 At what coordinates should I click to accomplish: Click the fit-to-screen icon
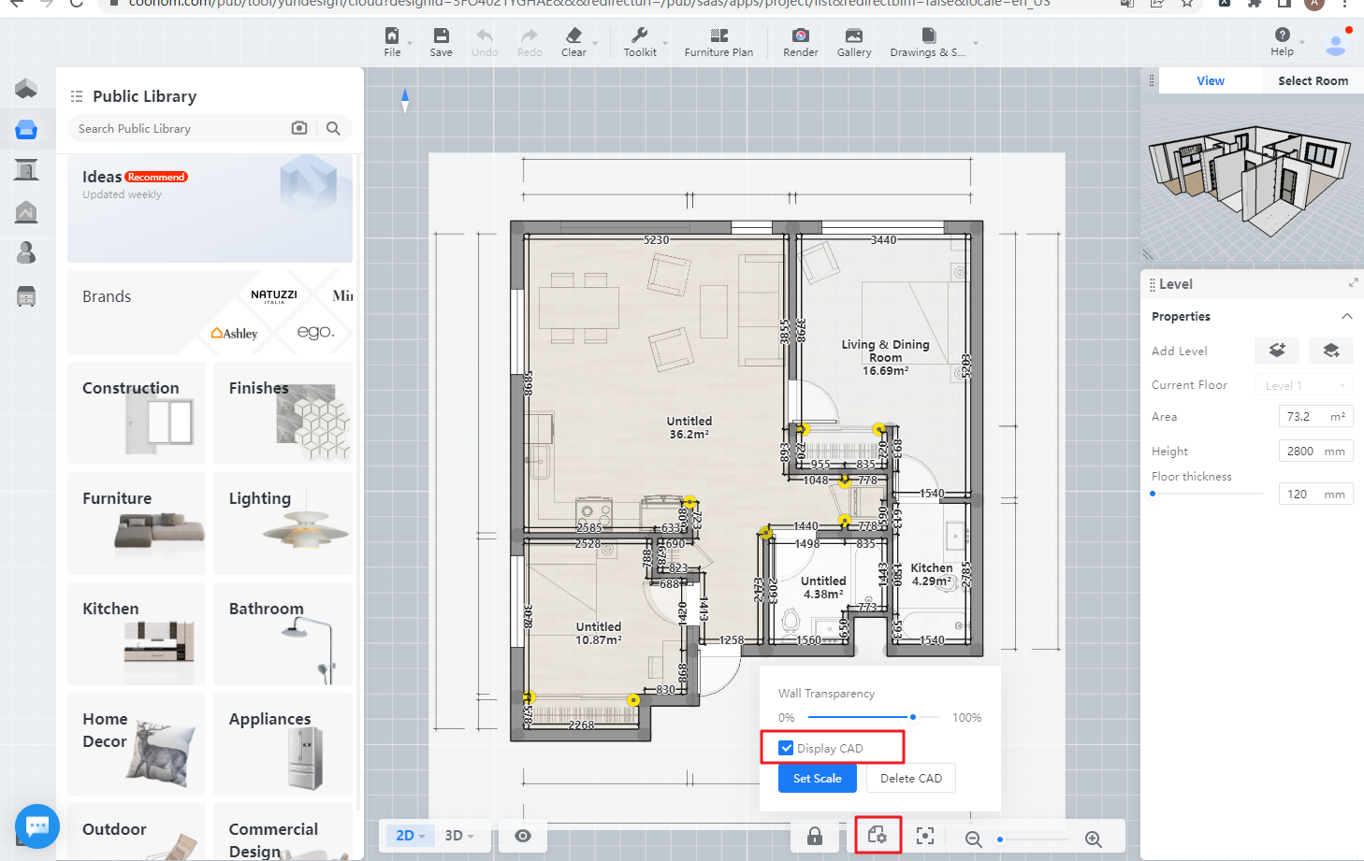(x=925, y=836)
